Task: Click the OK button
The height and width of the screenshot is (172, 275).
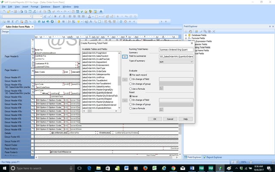Action: pyautogui.click(x=154, y=119)
